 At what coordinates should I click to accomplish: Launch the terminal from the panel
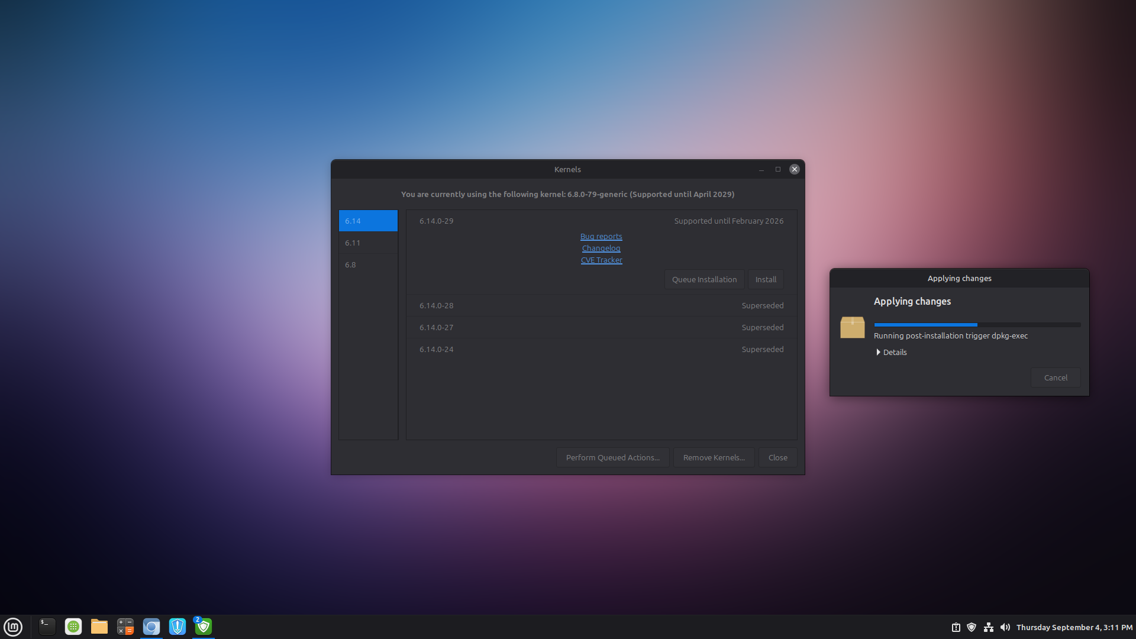pos(47,627)
